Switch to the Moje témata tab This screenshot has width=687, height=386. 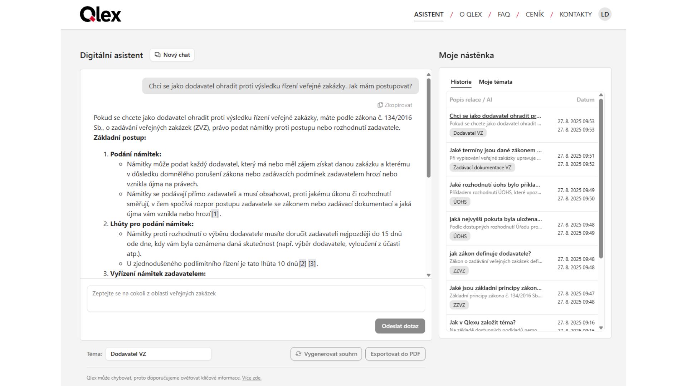pos(496,82)
